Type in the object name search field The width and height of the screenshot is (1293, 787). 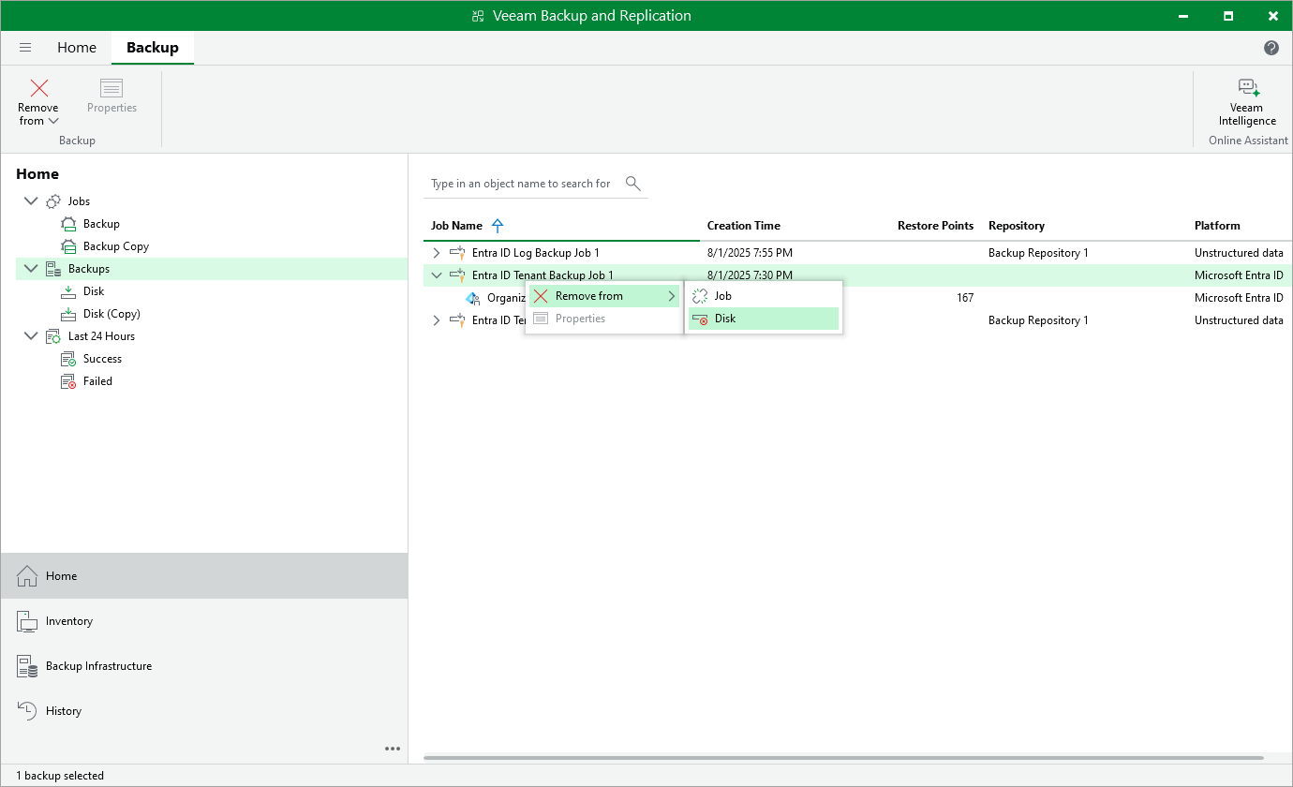coord(520,184)
